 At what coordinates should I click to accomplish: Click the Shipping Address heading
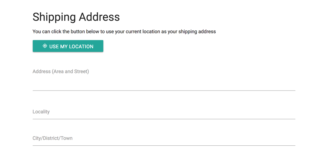pyautogui.click(x=76, y=17)
